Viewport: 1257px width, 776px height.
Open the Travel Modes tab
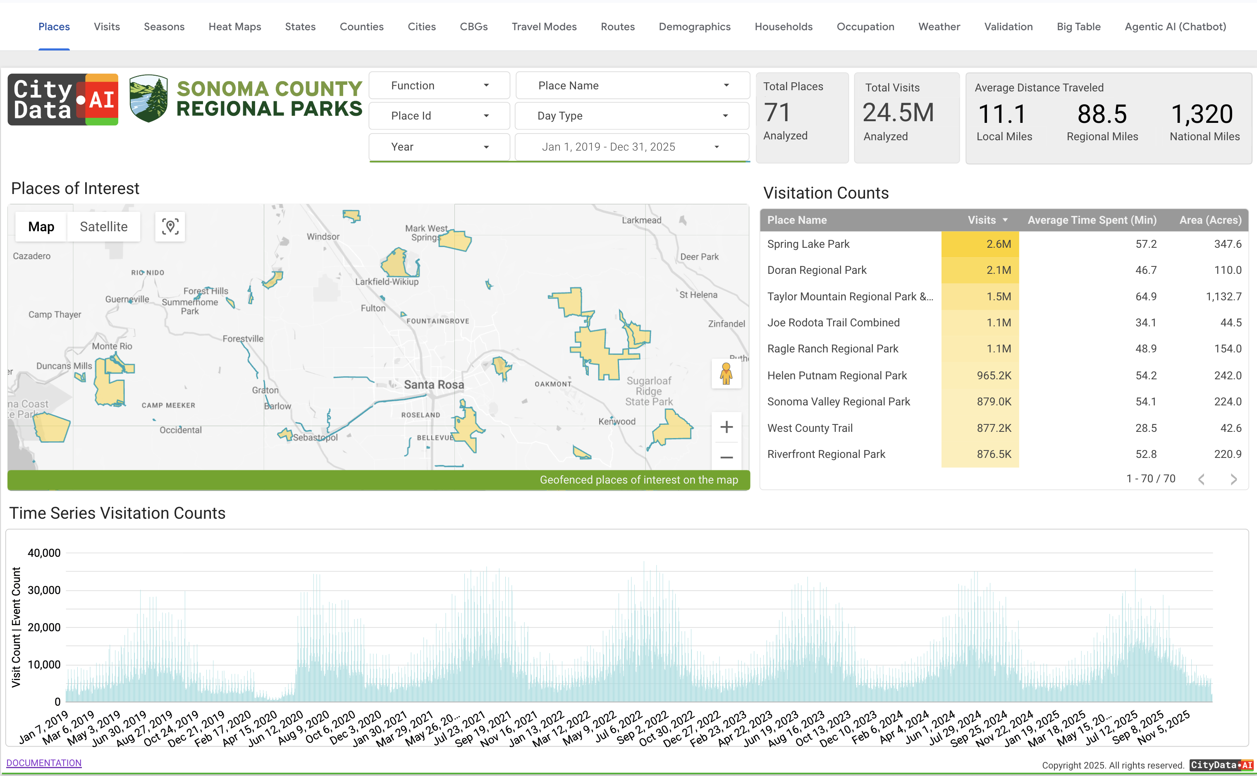click(545, 27)
